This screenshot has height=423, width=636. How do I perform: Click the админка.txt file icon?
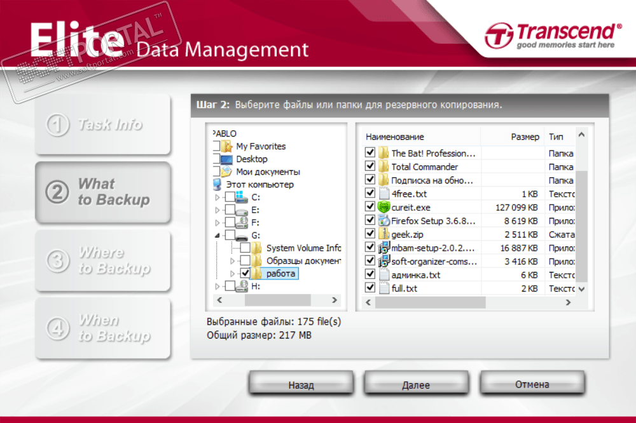click(384, 275)
